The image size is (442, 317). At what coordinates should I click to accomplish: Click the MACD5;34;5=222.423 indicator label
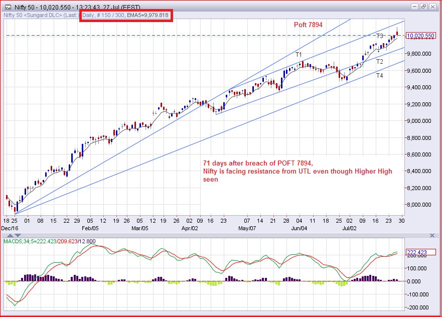coord(30,241)
